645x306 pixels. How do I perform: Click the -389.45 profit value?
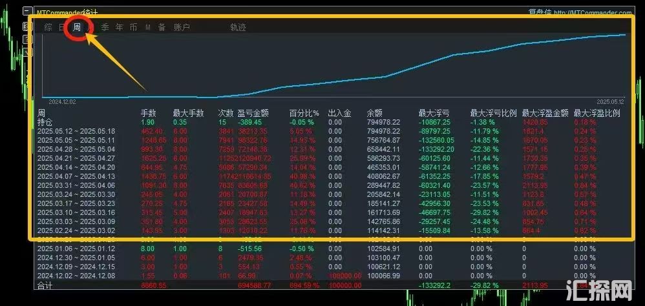tap(249, 123)
